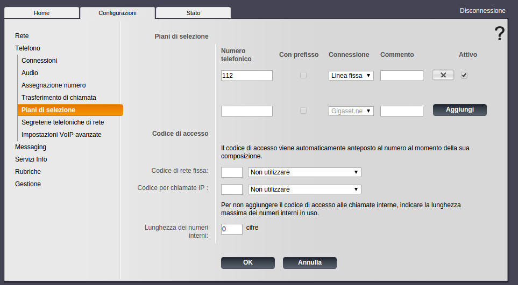Open the Gigaset.net connection dropdown

click(x=351, y=111)
